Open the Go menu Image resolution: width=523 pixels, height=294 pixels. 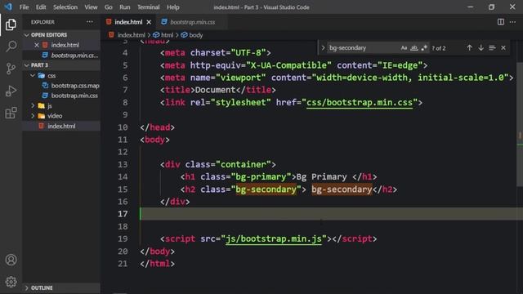[x=109, y=7]
